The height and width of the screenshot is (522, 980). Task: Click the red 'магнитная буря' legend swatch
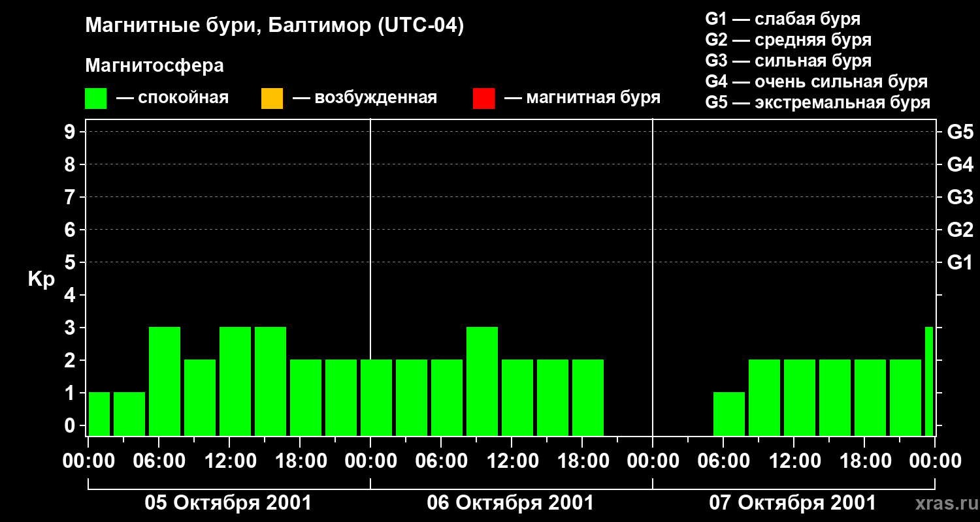[483, 99]
